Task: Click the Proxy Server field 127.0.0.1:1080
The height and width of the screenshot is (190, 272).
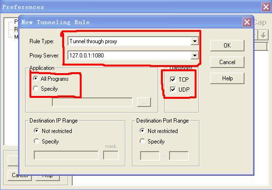Action: click(133, 56)
